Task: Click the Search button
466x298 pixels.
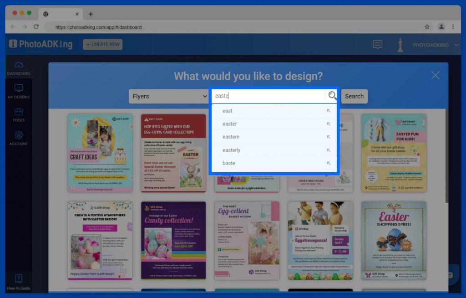Action: [x=354, y=96]
